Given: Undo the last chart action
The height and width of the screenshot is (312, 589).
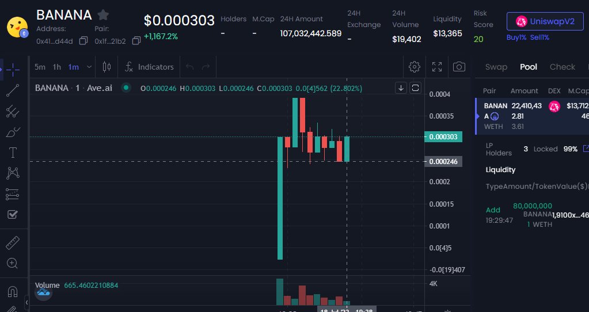Looking at the screenshot, I should [189, 67].
